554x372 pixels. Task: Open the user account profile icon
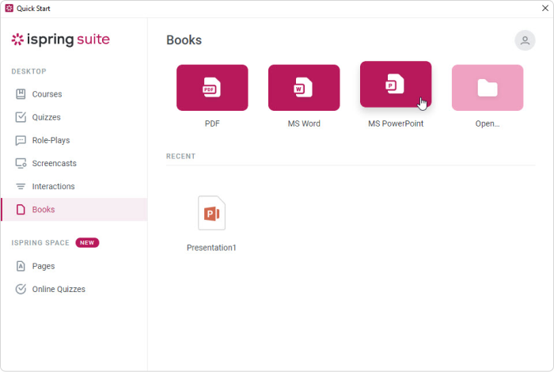[x=524, y=40]
